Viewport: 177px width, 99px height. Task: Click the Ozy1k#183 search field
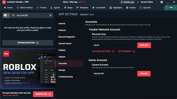32,15
